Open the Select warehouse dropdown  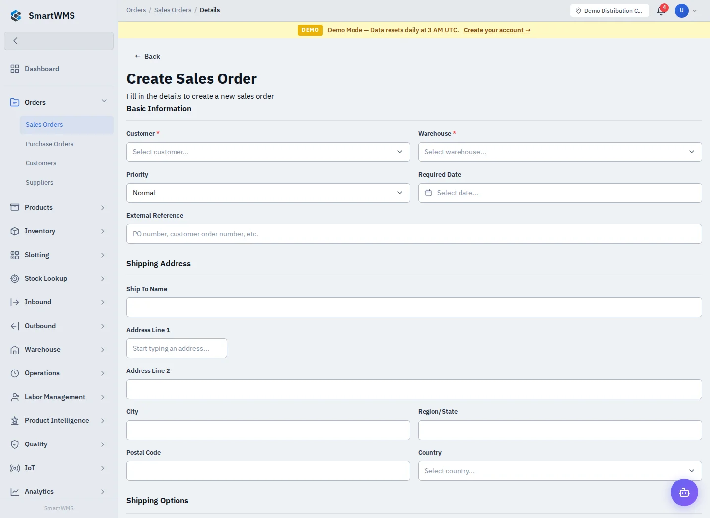coord(560,152)
